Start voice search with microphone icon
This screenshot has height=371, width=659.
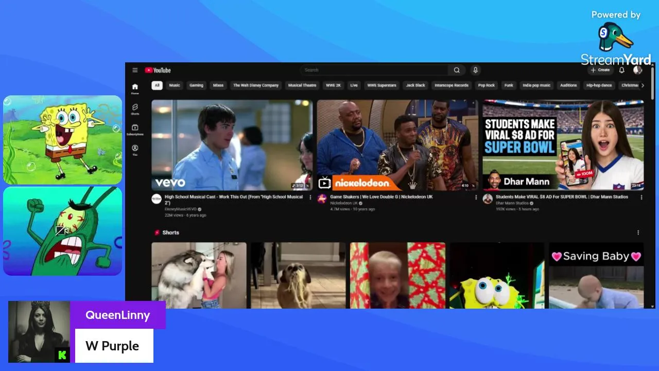[x=476, y=70]
